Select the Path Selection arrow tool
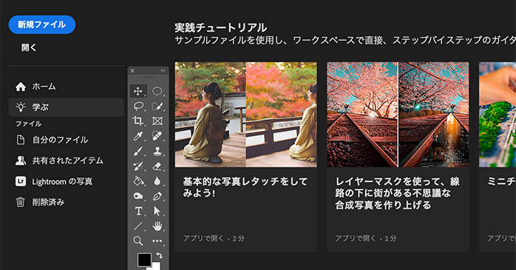 click(x=157, y=211)
